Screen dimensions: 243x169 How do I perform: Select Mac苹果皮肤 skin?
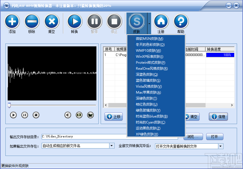click(156, 92)
